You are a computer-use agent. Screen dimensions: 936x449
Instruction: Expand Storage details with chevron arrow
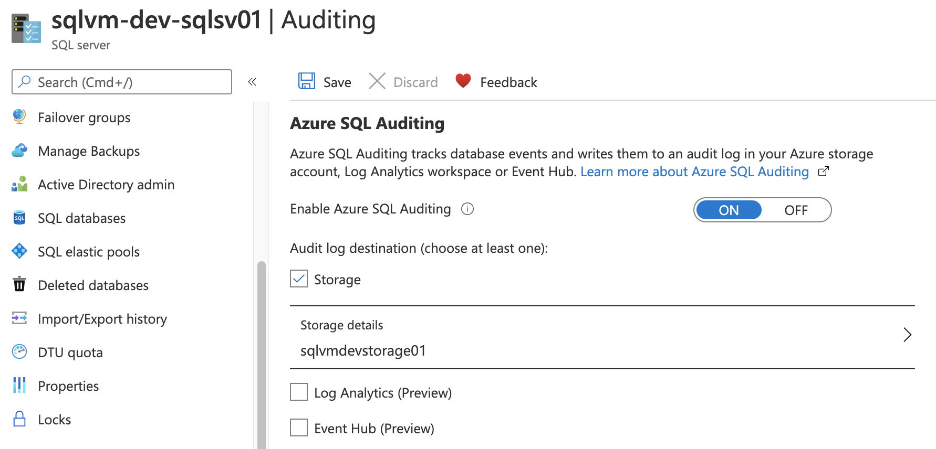pyautogui.click(x=907, y=335)
